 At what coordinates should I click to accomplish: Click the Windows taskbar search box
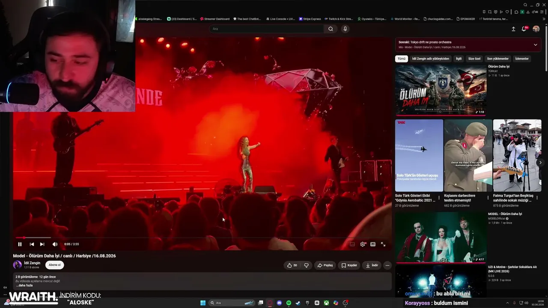click(x=232, y=303)
